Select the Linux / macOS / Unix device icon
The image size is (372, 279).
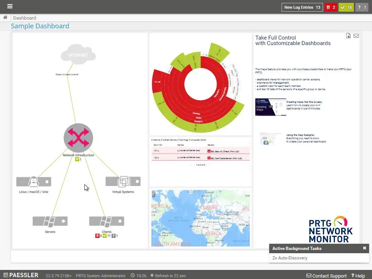34,182
